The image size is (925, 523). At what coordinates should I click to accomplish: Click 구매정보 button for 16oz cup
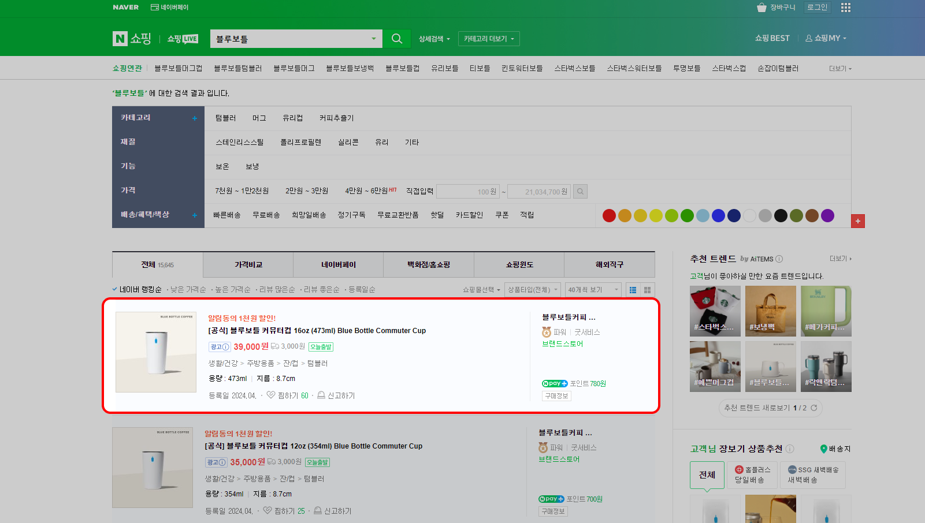pyautogui.click(x=557, y=396)
